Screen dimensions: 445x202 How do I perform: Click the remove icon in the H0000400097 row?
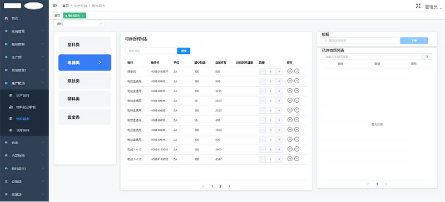pyautogui.click(x=296, y=71)
